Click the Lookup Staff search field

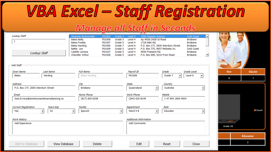click(39, 41)
